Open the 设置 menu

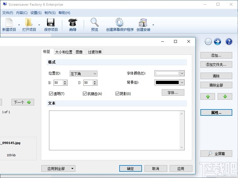(36, 13)
